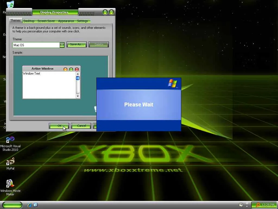Confirm with the OK button
The width and height of the screenshot is (278, 209).
coord(59,126)
